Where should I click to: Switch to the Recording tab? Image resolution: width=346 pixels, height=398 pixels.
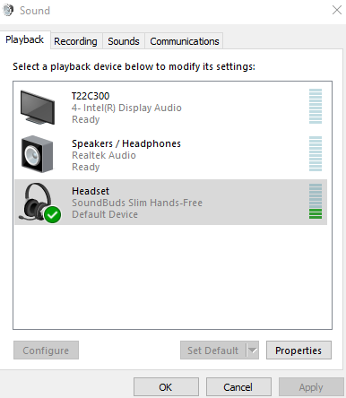[x=75, y=41]
